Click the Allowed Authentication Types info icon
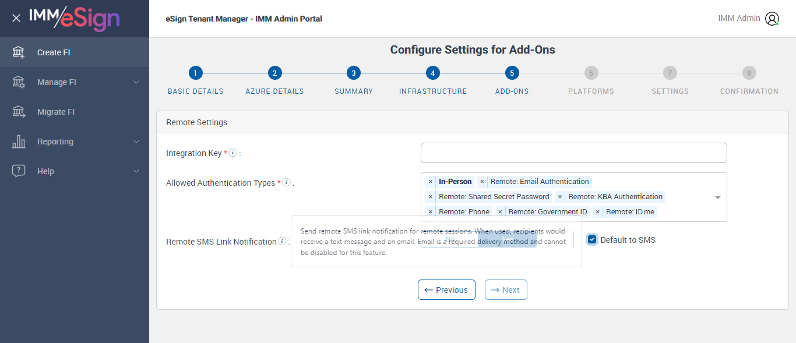Screen dimensions: 796x343 coord(286,182)
